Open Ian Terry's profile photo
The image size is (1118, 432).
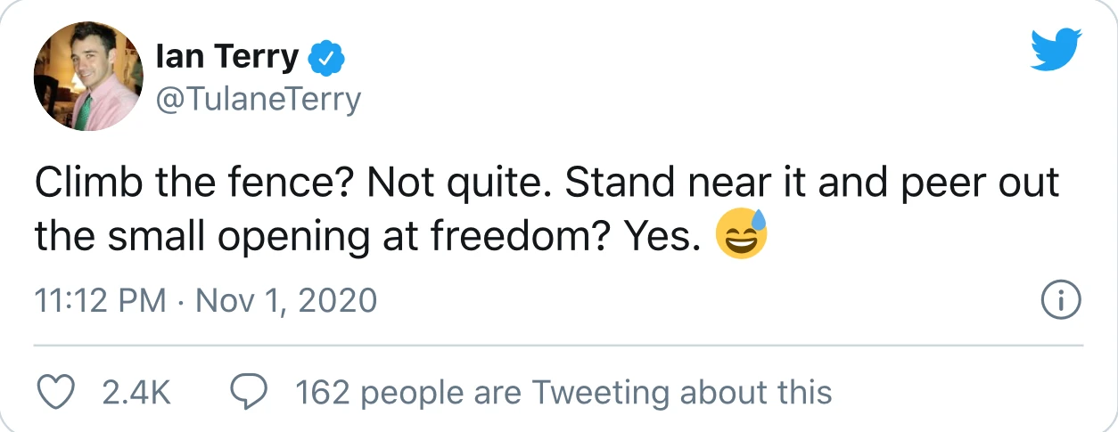pos(88,77)
